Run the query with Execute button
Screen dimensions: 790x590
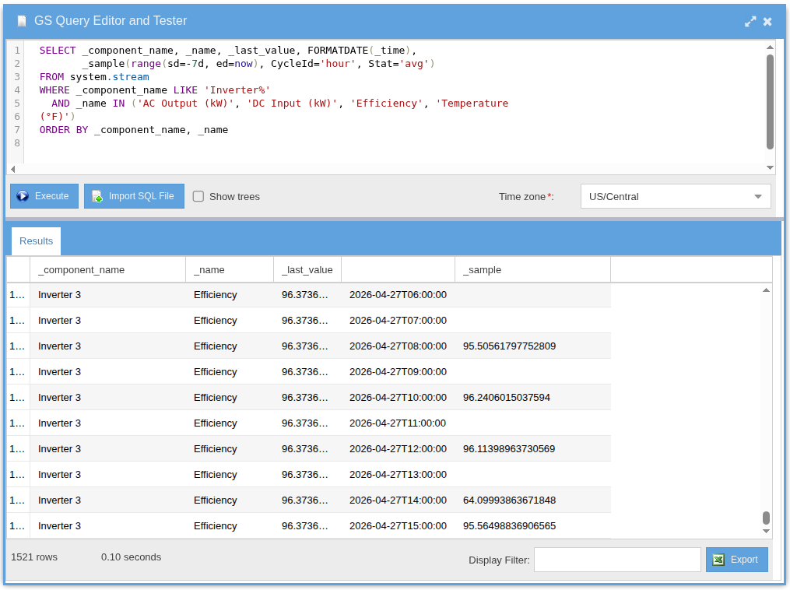(x=44, y=196)
